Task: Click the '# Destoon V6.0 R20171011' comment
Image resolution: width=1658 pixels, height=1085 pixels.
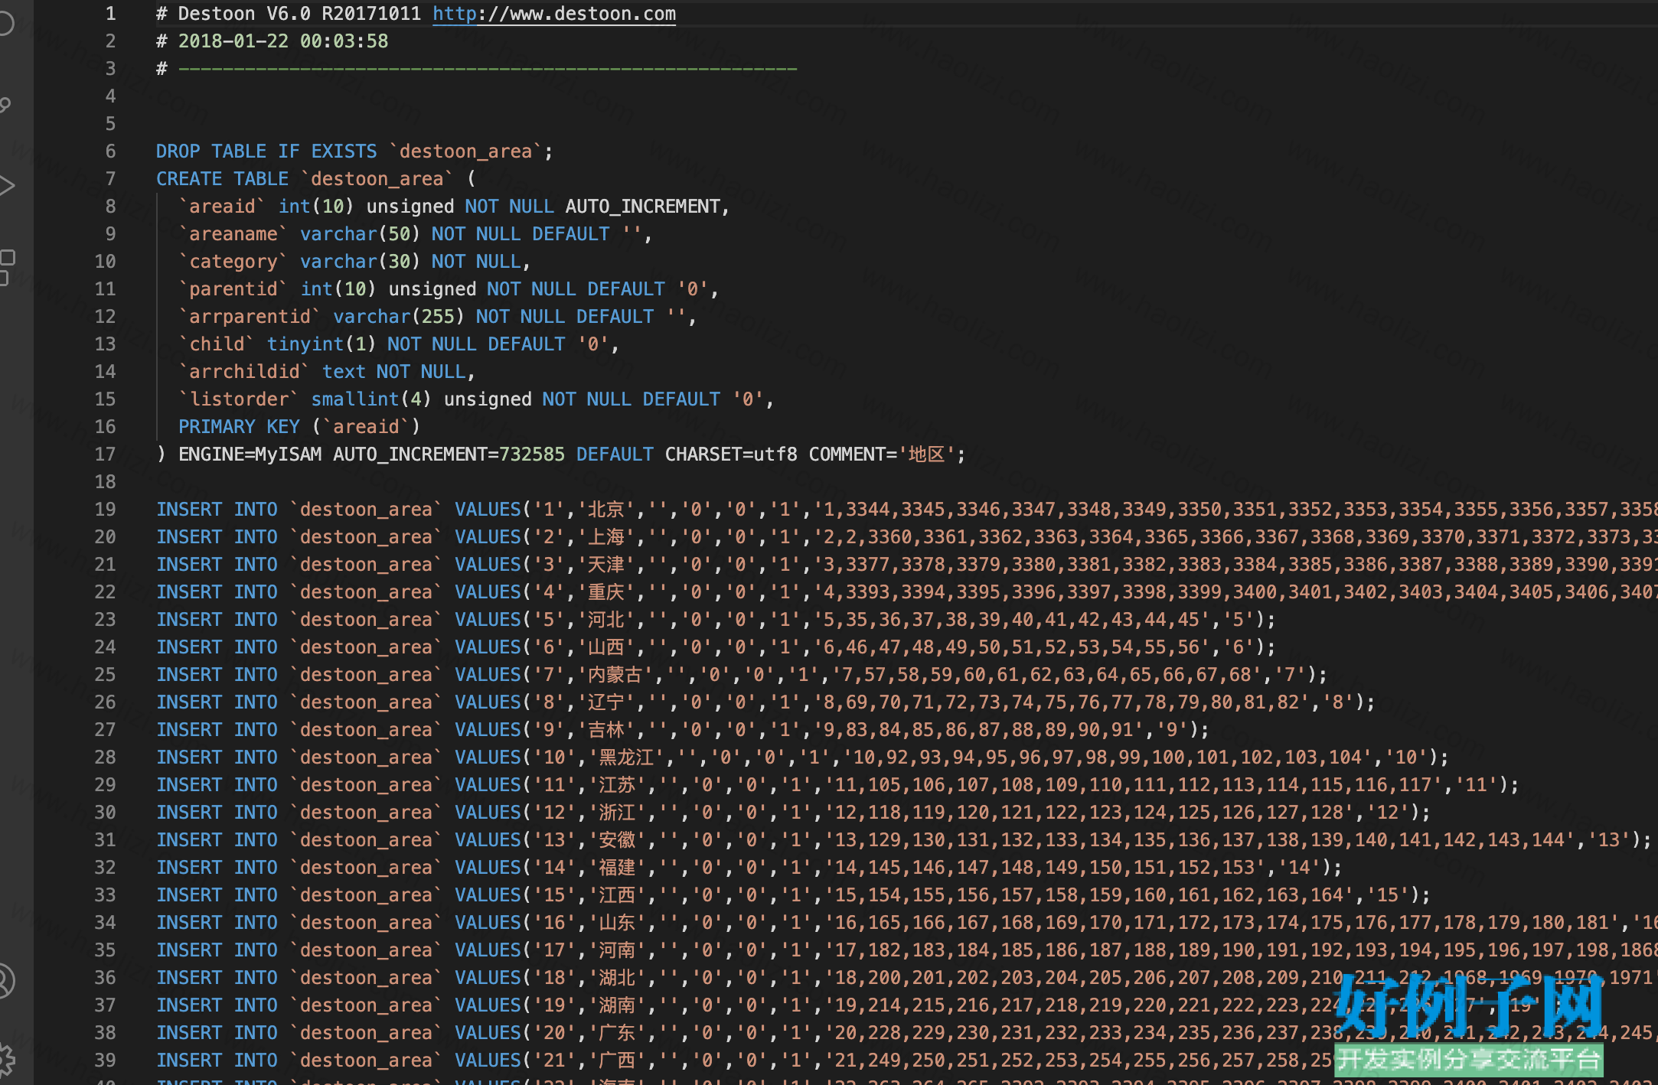Action: click(289, 14)
